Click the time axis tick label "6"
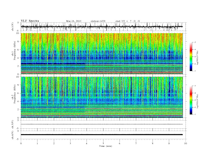The height and width of the screenshot is (161, 209). click(x=120, y=143)
